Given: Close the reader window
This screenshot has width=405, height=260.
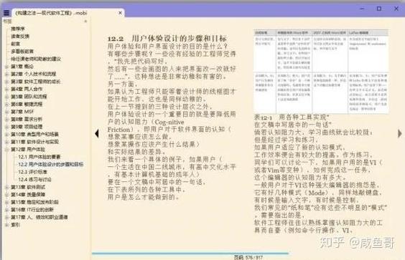Looking at the screenshot, I should coord(396,9).
